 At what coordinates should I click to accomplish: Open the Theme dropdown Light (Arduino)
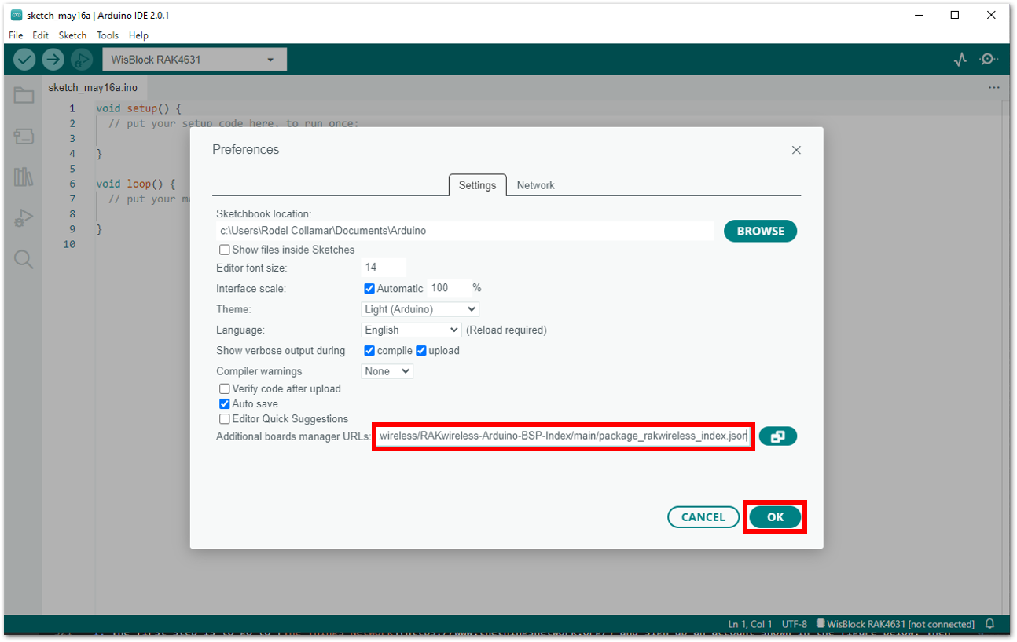point(420,309)
